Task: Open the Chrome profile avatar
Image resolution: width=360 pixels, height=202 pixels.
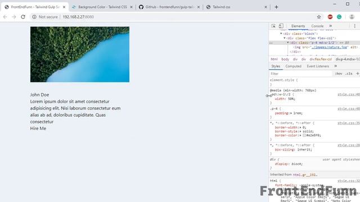Action: point(352,17)
